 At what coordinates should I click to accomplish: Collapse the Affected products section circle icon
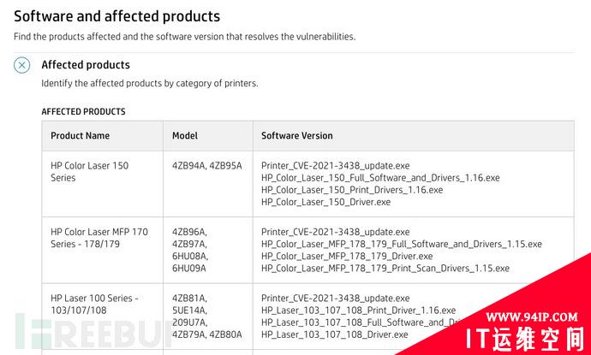click(22, 65)
